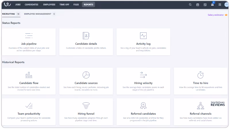Click the Activity log pulse icon
Screen dimensions: 230x129
pos(143,36)
